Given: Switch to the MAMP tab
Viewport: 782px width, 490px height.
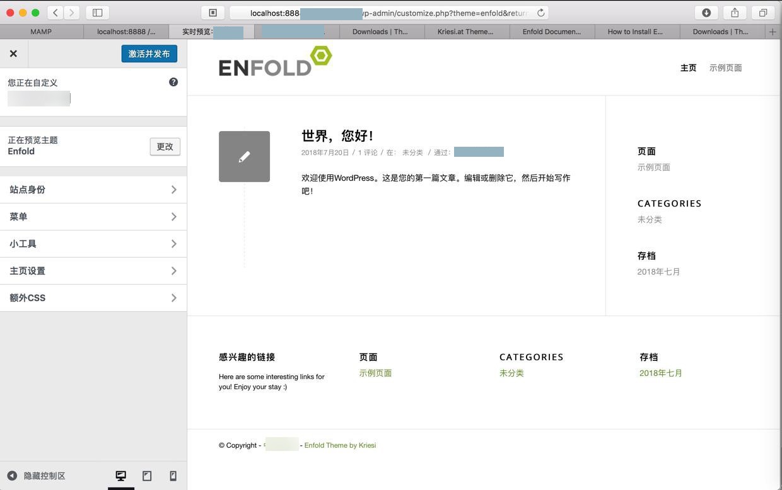Looking at the screenshot, I should (41, 31).
